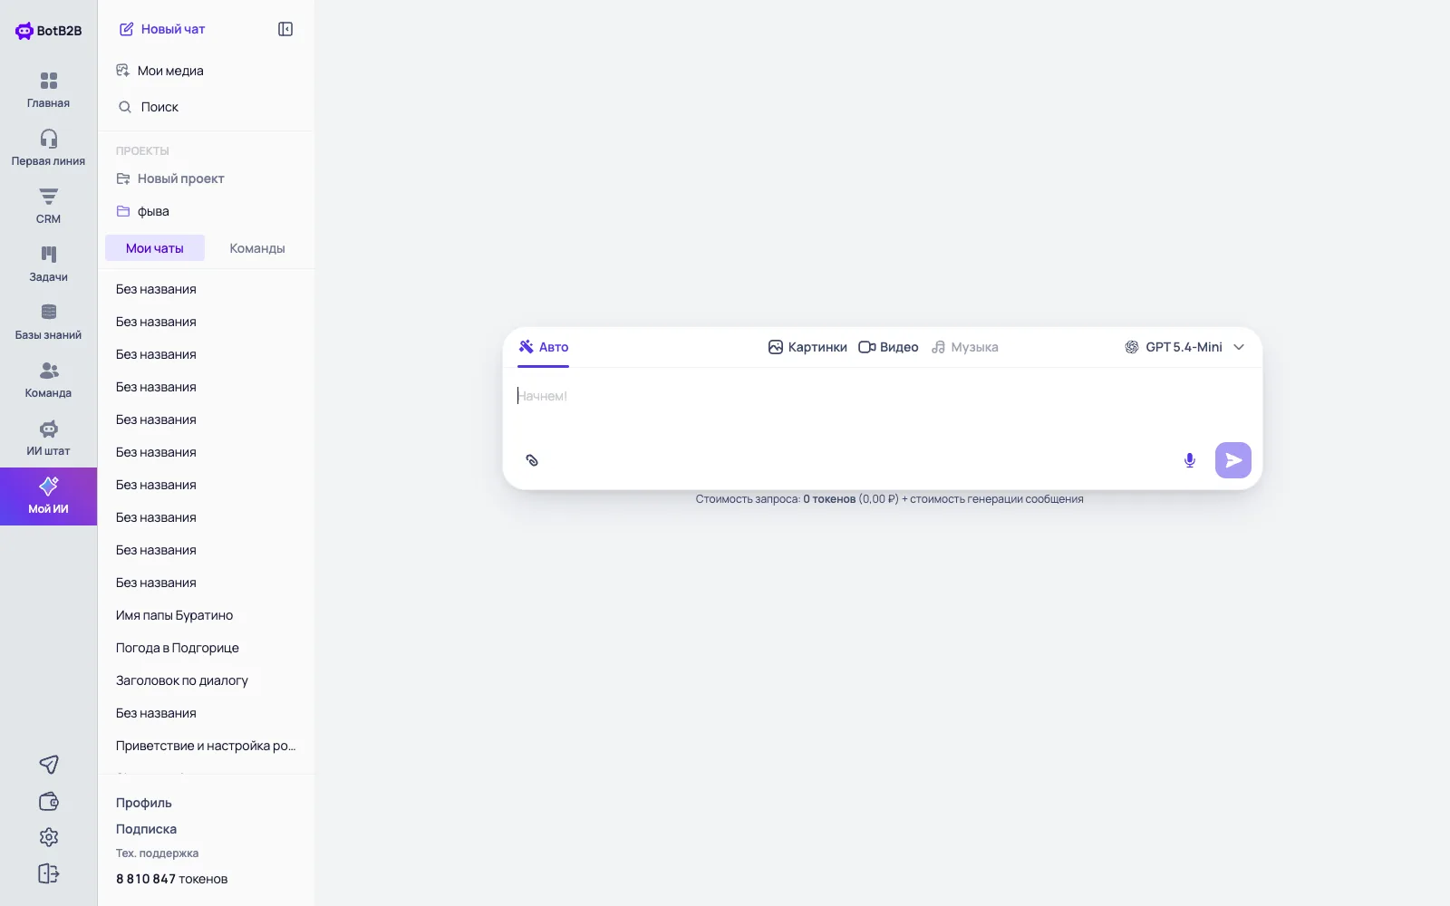Click the Мои медиа icon
The width and height of the screenshot is (1450, 906).
tap(123, 71)
